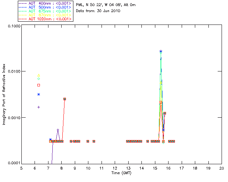
Task: Click the 0.0001 y-axis tick label
Action: pyautogui.click(x=14, y=163)
